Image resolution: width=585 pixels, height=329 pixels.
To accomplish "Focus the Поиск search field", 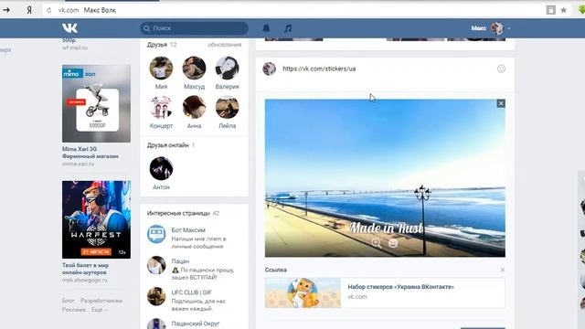I will coord(194,28).
